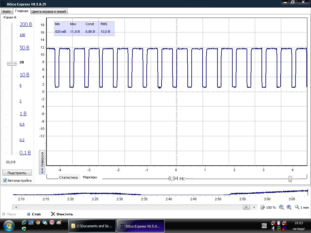Click the zoom out magnifier icon
The height and width of the screenshot is (233, 311).
pyautogui.click(x=281, y=207)
